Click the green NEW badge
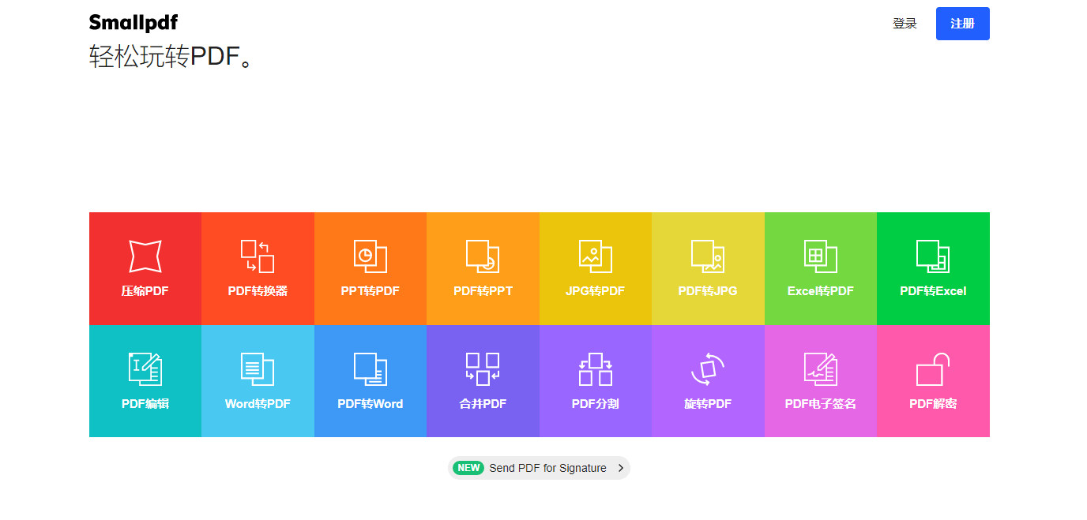The height and width of the screenshot is (520, 1087). click(468, 468)
